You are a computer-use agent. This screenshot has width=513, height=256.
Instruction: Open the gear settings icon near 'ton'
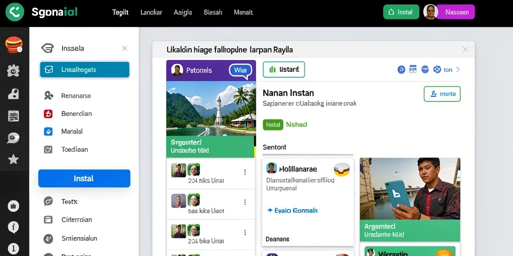pos(437,69)
